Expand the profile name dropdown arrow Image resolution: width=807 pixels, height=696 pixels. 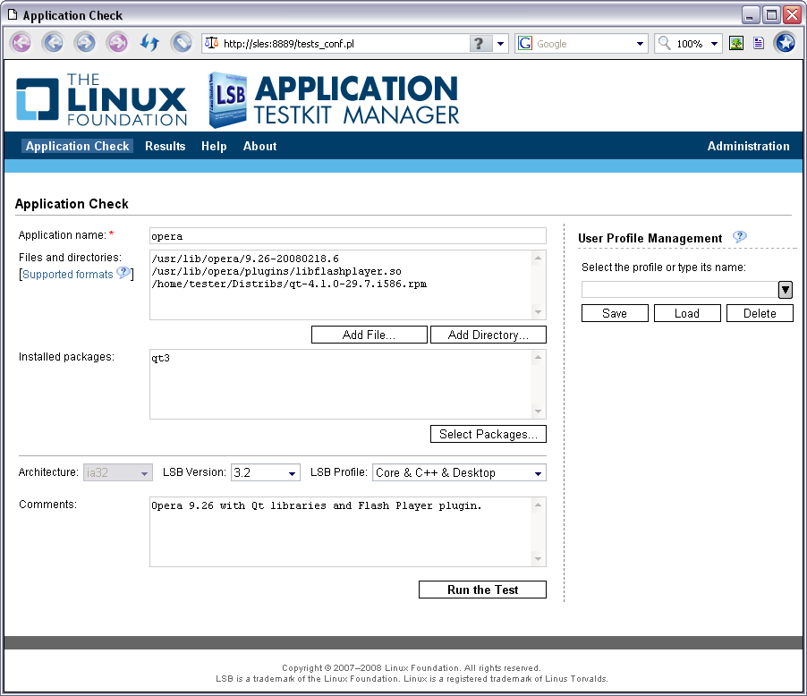[x=786, y=290]
